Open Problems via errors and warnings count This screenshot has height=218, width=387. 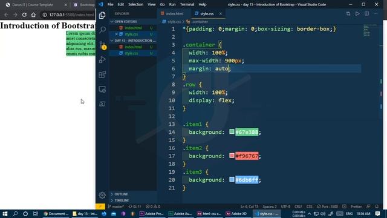pyautogui.click(x=153, y=206)
